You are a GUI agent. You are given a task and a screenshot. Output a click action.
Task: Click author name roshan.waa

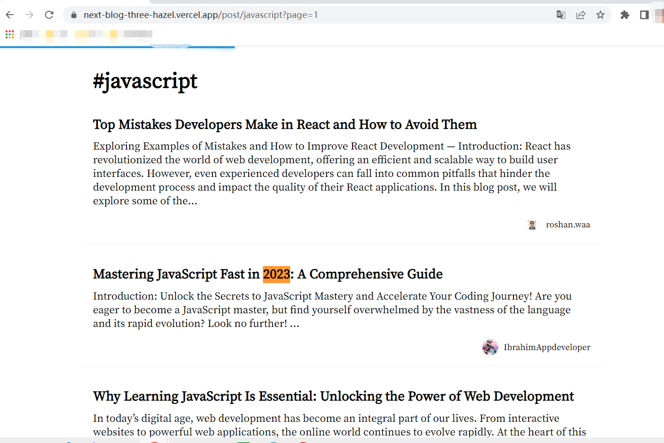[x=568, y=225]
